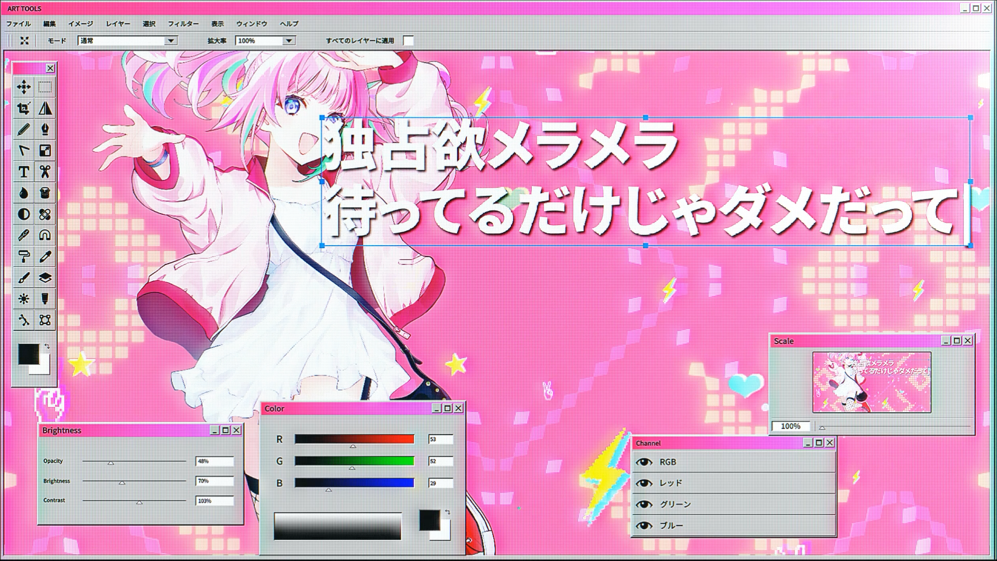
Task: Click the red R color slider
Action: pos(354,439)
